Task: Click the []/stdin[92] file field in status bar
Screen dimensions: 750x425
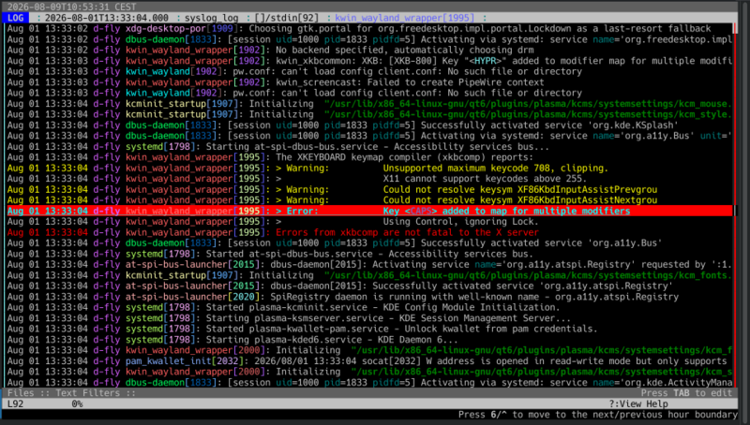Action: [287, 18]
